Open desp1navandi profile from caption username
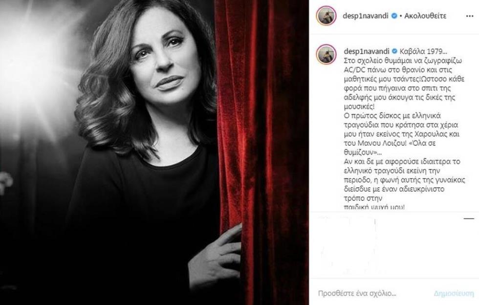Image resolution: width=479 pixels, height=305 pixels. tap(367, 51)
